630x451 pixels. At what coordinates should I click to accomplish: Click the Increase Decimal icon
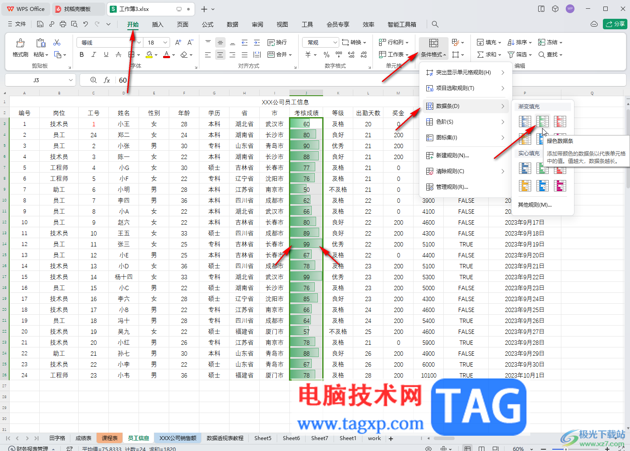351,55
